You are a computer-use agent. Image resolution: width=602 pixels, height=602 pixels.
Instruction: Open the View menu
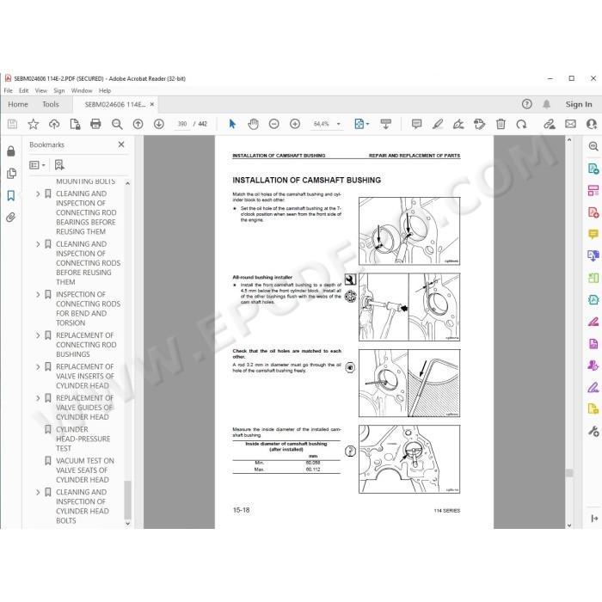40,90
